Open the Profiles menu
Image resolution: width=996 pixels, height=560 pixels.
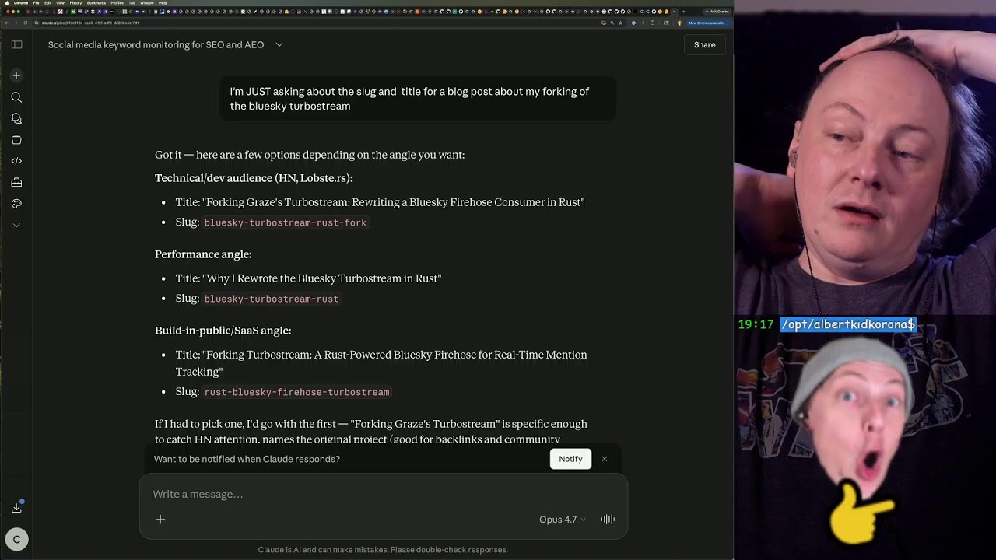tap(117, 3)
